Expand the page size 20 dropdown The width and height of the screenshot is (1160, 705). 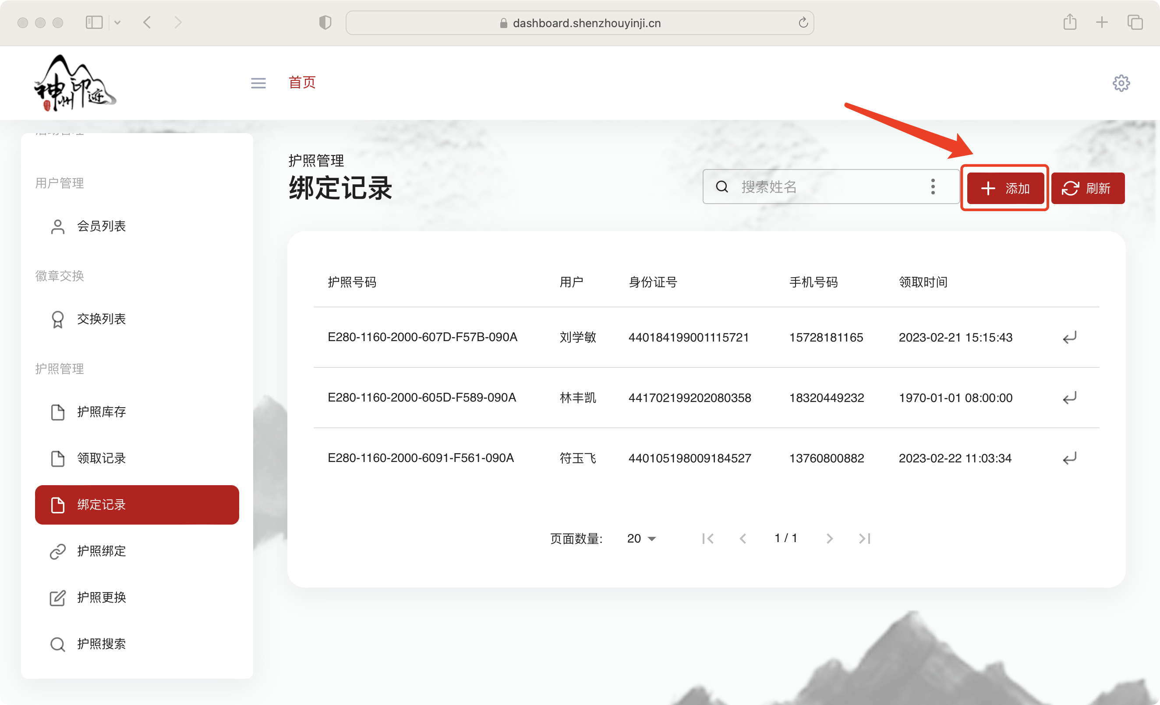pos(641,539)
